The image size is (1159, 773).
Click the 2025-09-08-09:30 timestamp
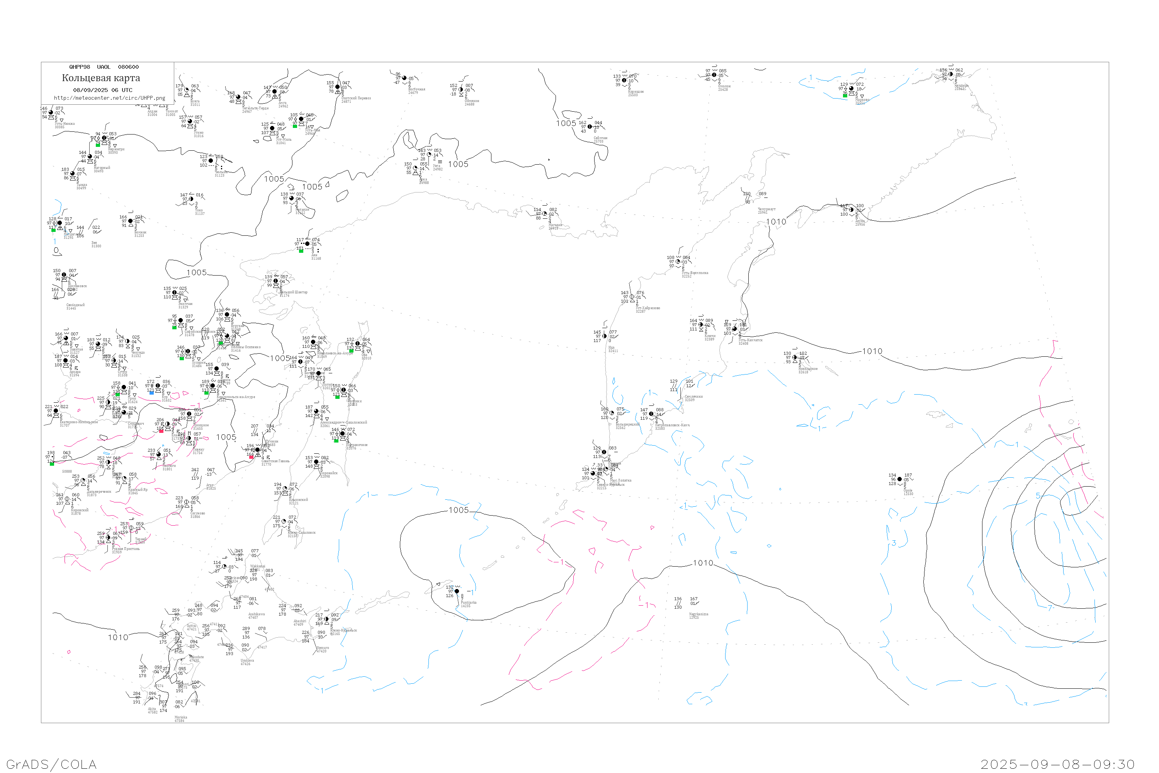[1057, 764]
